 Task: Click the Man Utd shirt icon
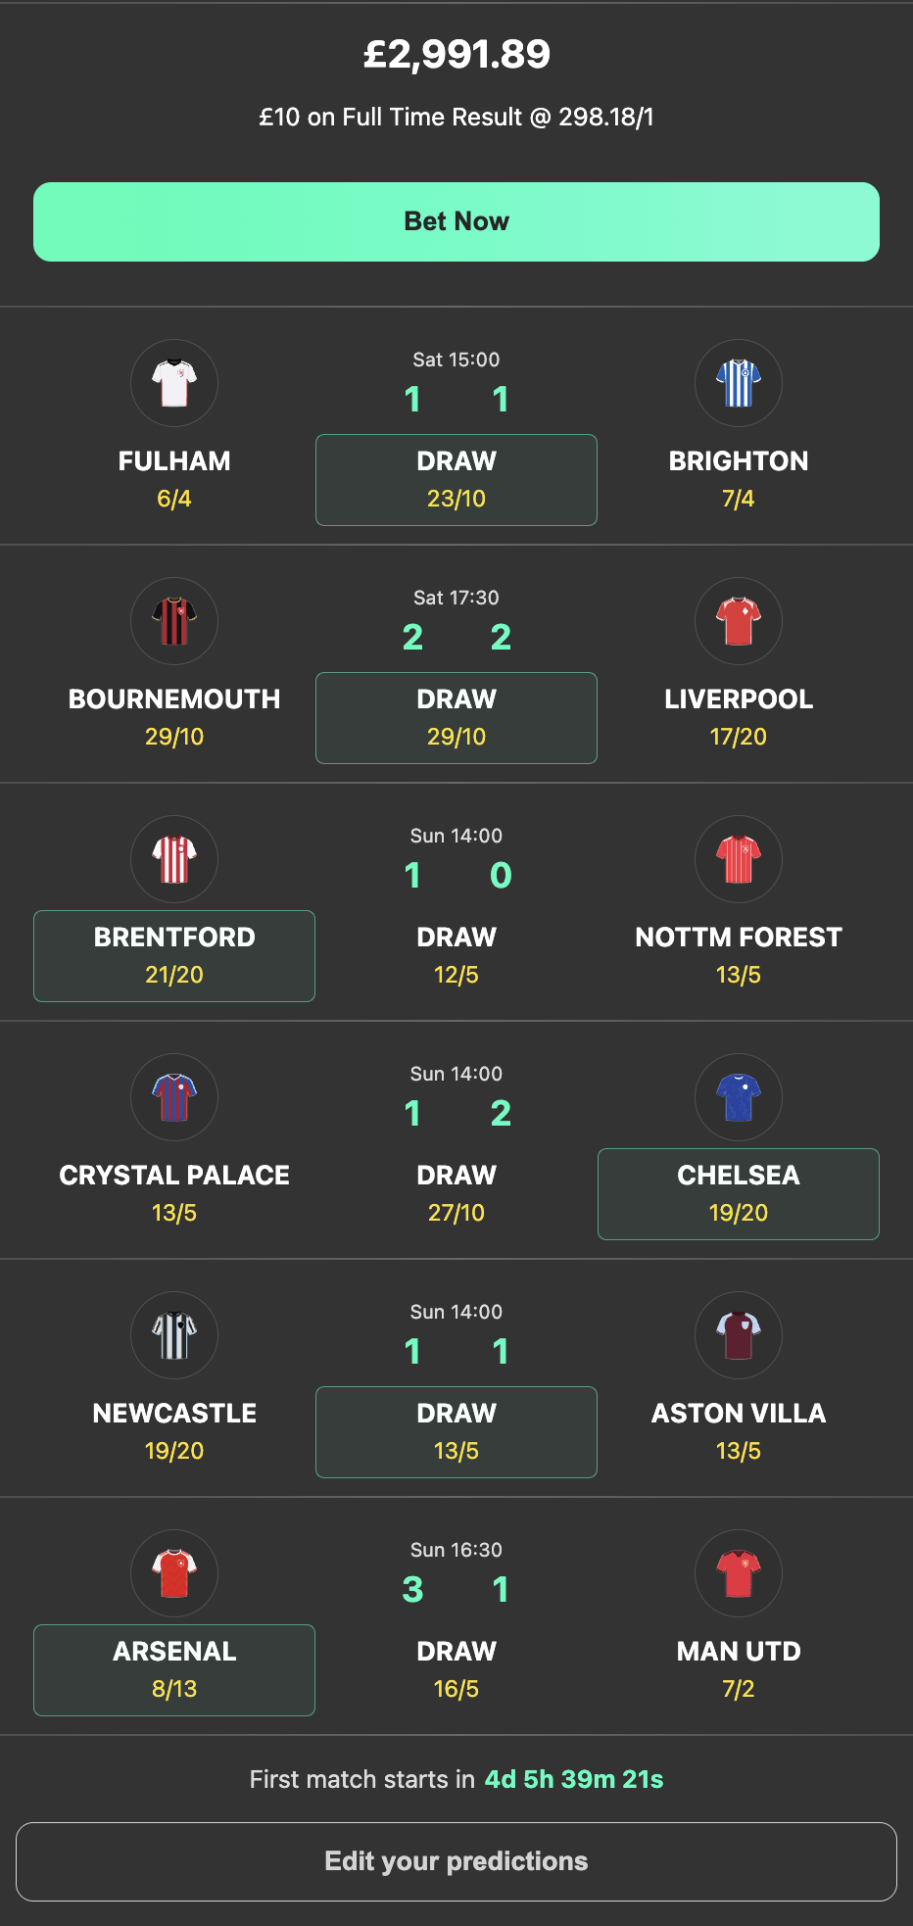(x=739, y=1573)
